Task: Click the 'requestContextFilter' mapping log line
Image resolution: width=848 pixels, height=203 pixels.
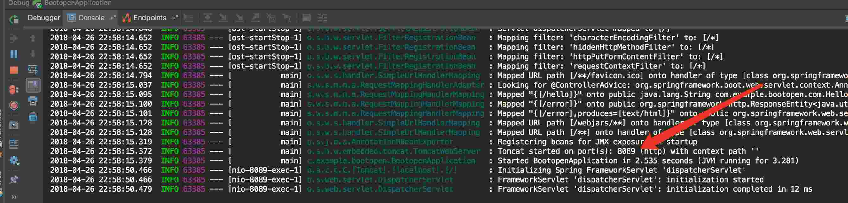Action: (x=377, y=66)
